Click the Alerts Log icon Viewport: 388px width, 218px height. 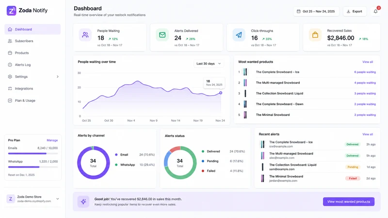coord(10,65)
